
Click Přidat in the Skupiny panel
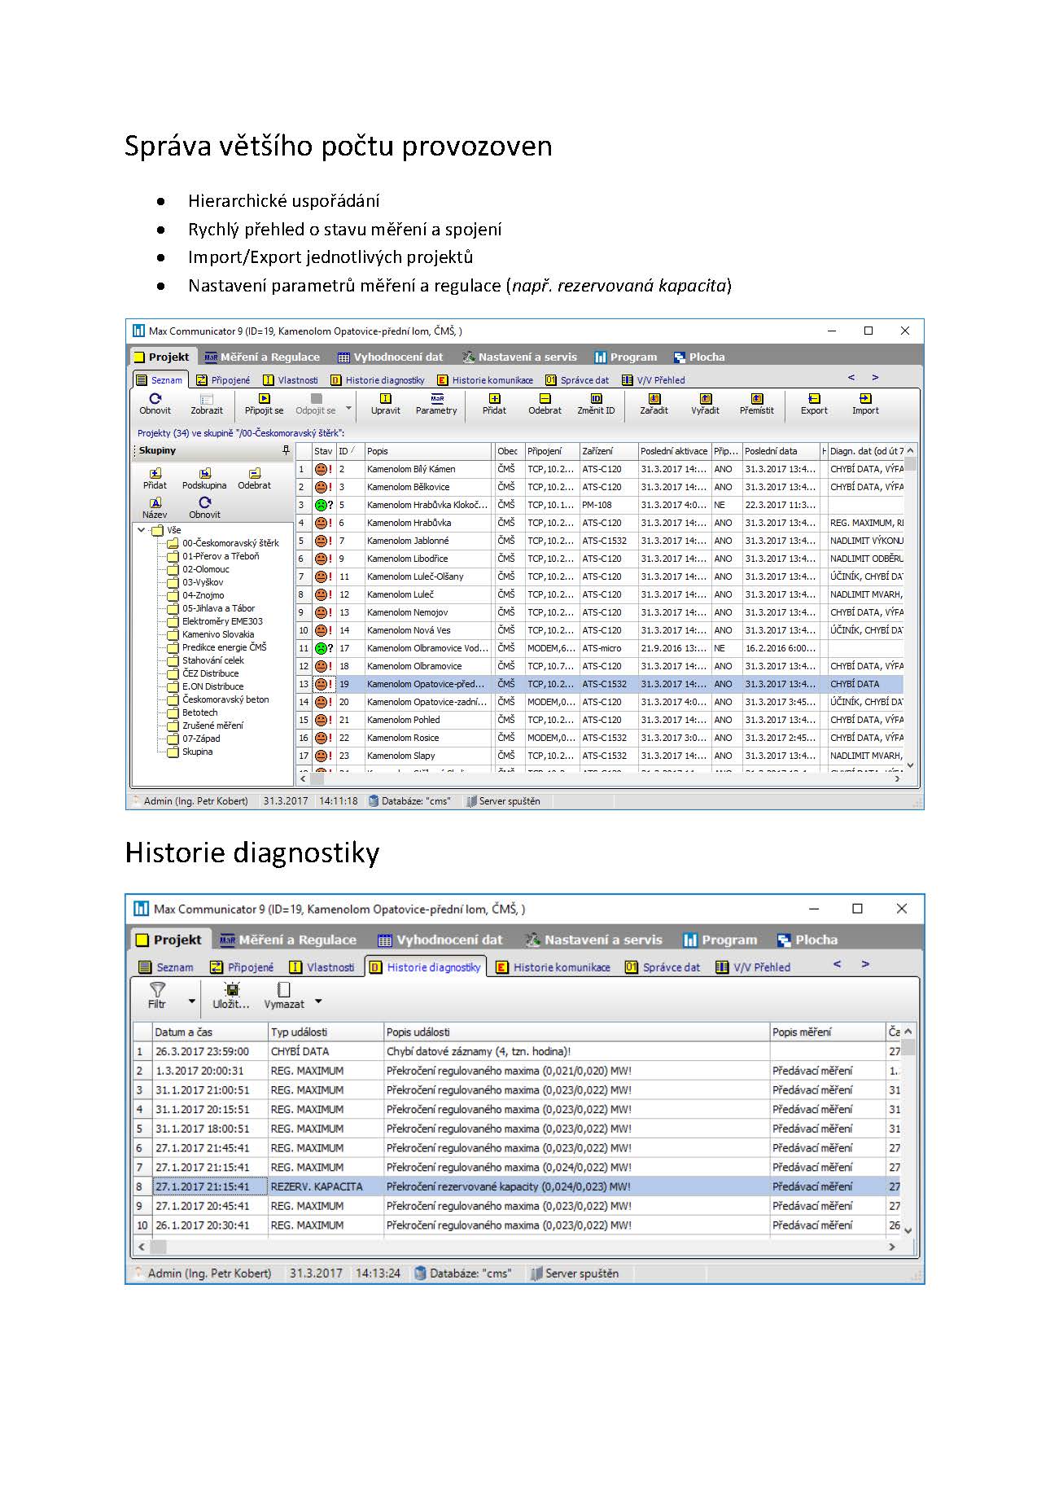click(155, 478)
